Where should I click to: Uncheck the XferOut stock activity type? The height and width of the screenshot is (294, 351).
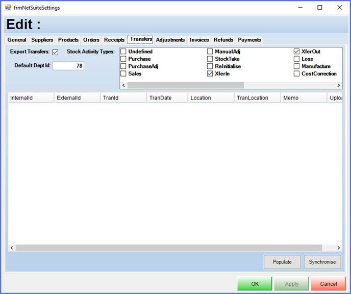[x=297, y=52]
